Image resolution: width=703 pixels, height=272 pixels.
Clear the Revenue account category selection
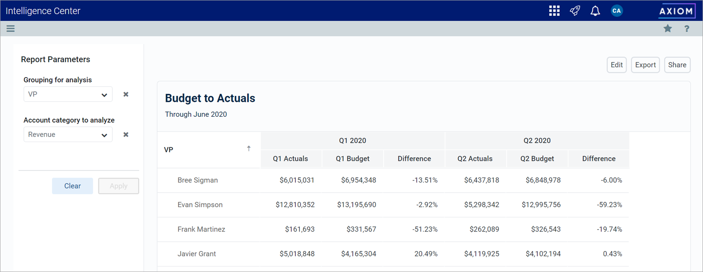pos(126,135)
